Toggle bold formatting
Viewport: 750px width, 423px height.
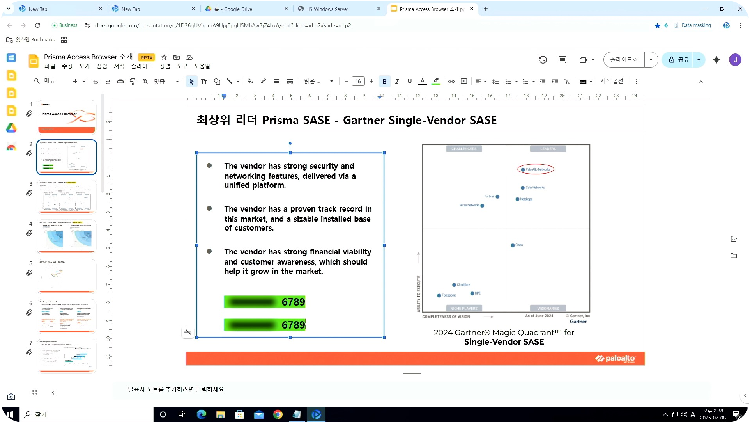[385, 82]
